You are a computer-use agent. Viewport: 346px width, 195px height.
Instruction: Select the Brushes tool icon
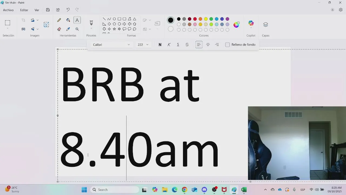point(91,23)
